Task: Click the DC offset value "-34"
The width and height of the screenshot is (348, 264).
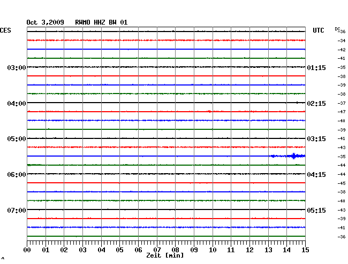Action: pos(342,41)
